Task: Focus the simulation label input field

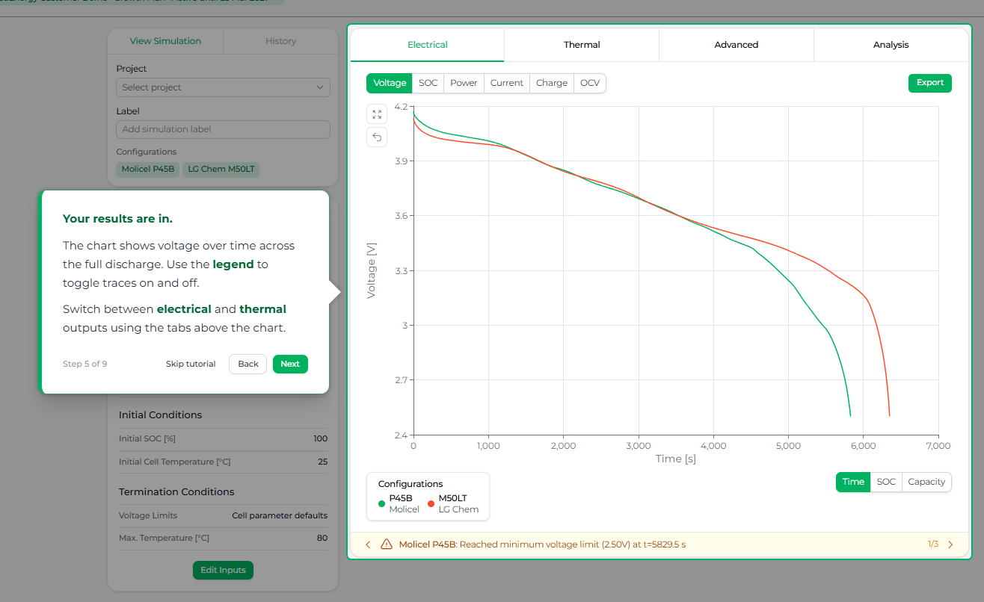Action: [x=223, y=129]
